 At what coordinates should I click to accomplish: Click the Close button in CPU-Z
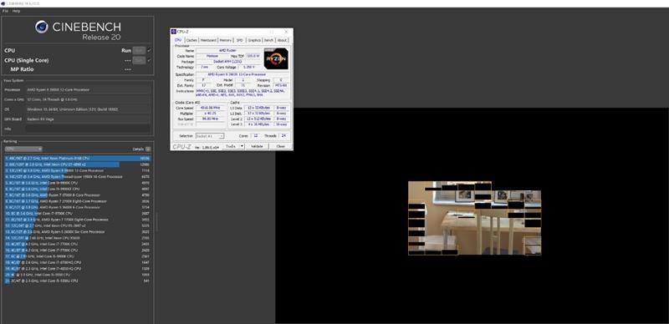click(280, 146)
